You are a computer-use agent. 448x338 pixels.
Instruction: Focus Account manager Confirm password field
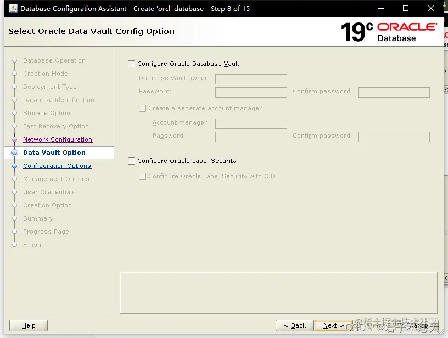point(394,137)
